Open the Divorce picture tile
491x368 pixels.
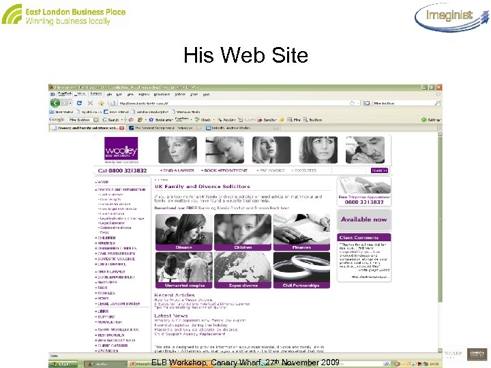[184, 232]
